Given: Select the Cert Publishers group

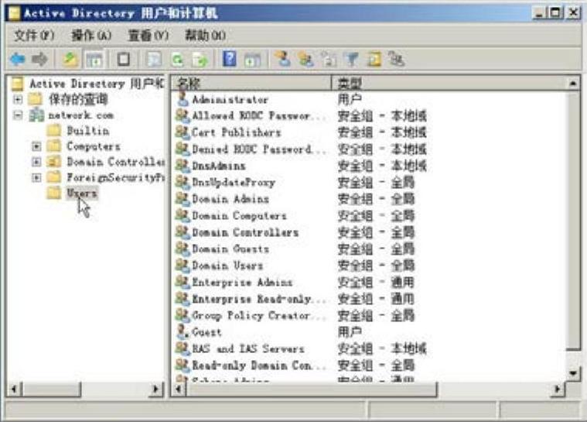Looking at the screenshot, I should [236, 132].
